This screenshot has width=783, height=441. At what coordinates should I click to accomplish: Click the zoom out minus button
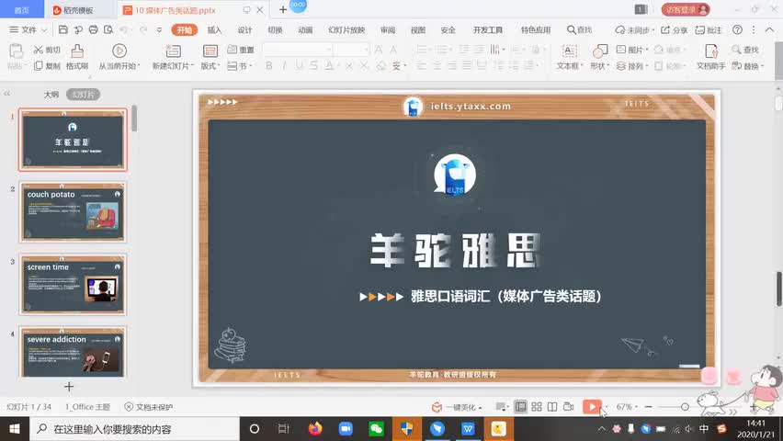(648, 406)
